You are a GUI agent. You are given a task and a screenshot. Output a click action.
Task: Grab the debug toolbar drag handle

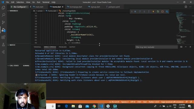point(132,12)
